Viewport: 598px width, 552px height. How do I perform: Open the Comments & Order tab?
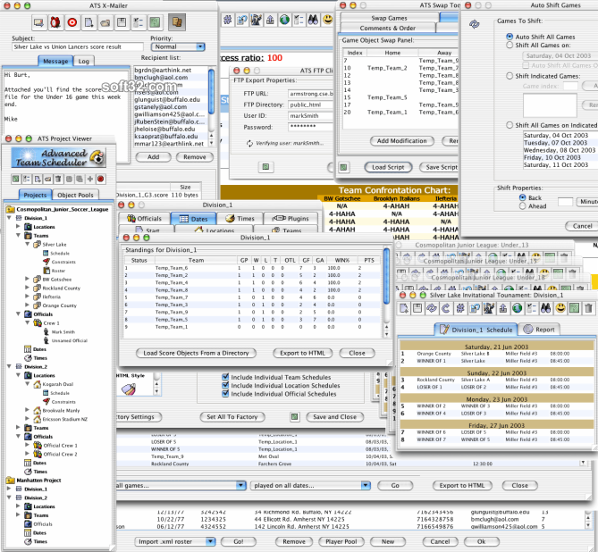pos(387,28)
